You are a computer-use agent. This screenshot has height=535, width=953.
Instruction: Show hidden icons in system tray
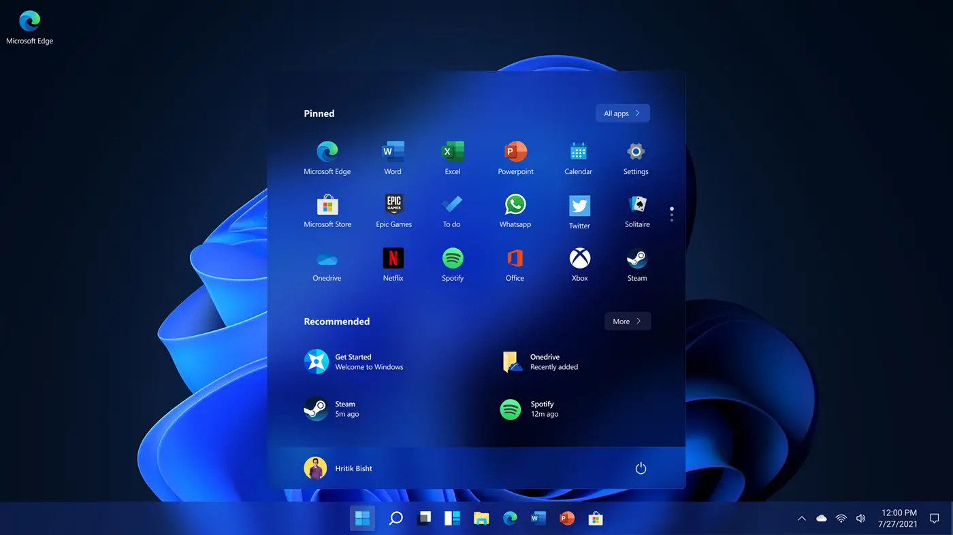[801, 519]
